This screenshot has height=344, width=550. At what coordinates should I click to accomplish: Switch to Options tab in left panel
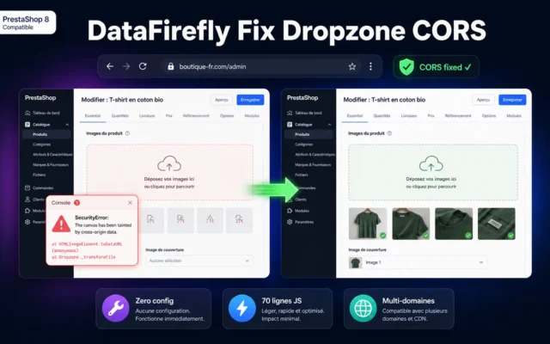(x=227, y=116)
